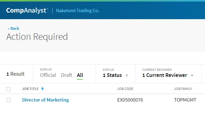This screenshot has width=205, height=131.
Task: Click the CompAnalyst logo
Action: 27,10
